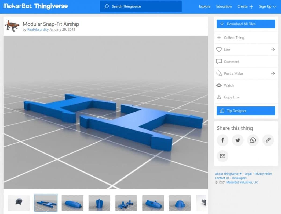Expand the Sign Up dropdown
This screenshot has width=281, height=214.
[x=268, y=6]
